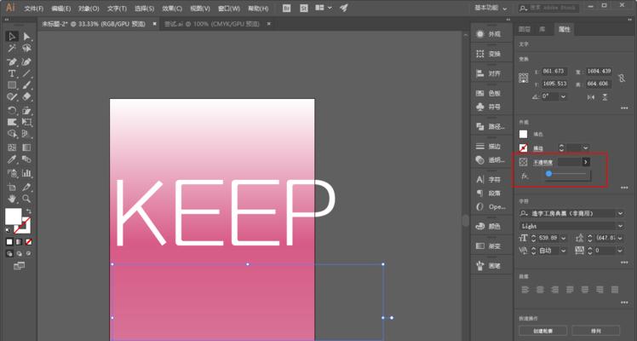Select the Scale tool
This screenshot has height=341, width=637.
(x=26, y=111)
